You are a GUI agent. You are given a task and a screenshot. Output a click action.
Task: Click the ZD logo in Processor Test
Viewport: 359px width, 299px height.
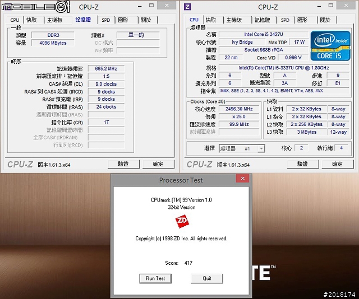coord(182,221)
